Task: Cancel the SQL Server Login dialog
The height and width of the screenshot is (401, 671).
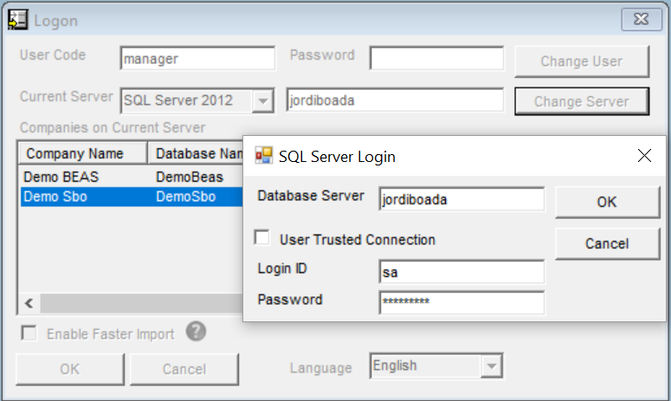Action: coord(607,243)
